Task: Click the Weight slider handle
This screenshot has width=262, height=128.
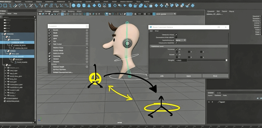Action: (226, 60)
